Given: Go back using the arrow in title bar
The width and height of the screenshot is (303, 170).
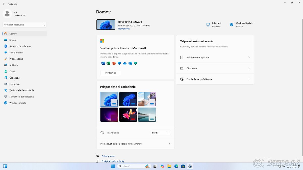Looking at the screenshot, I should [x=4, y=4].
